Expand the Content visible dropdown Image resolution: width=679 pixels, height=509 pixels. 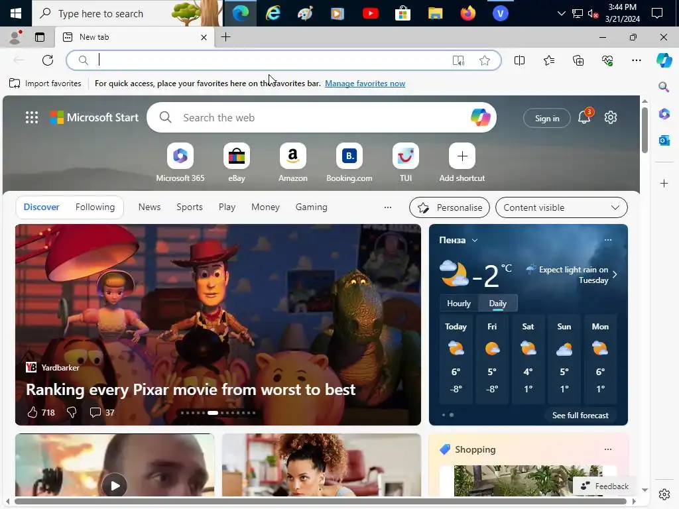561,207
